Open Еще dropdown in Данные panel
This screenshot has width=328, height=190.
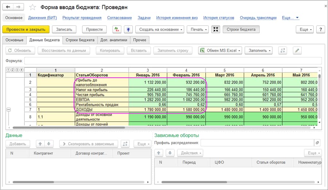tap(142, 144)
